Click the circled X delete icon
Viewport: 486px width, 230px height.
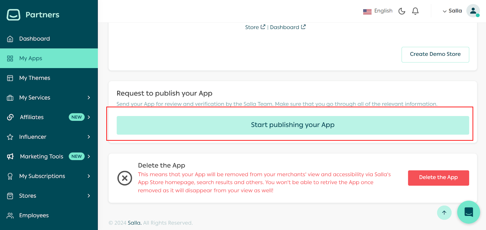125,178
